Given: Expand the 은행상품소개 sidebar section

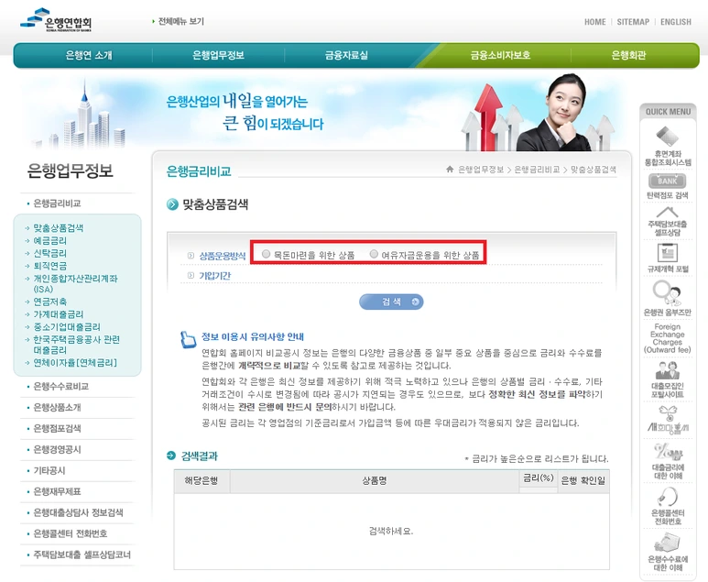Looking at the screenshot, I should (x=57, y=407).
